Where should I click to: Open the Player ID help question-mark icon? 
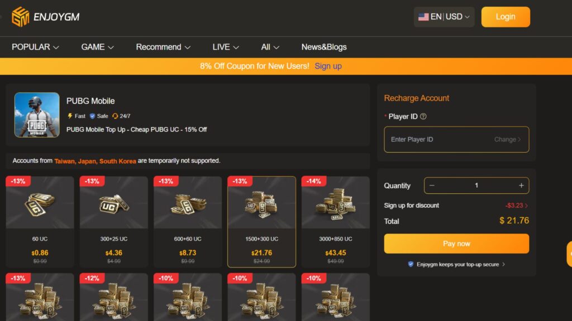(423, 116)
